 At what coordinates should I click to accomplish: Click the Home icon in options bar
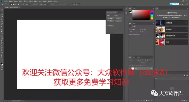3,4
